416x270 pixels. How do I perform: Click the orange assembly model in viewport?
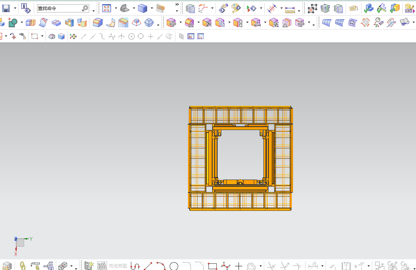241,158
